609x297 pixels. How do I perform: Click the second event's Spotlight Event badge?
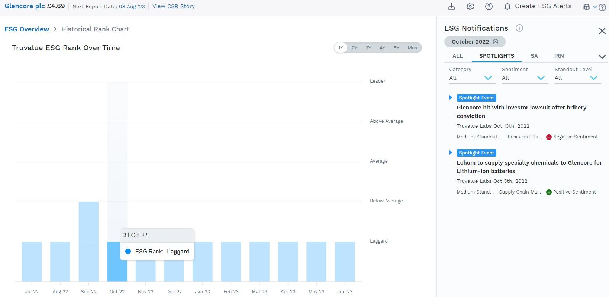coord(476,153)
